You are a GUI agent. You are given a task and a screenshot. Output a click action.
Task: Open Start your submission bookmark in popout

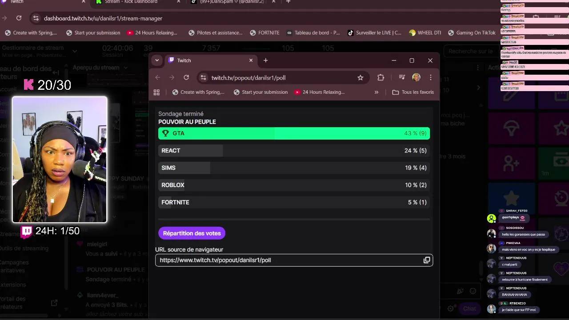pos(261,92)
